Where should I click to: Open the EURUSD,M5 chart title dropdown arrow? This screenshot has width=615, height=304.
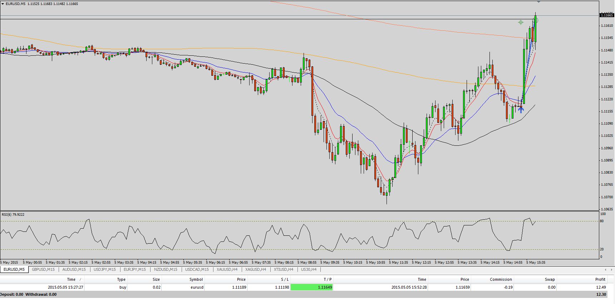pos(3,4)
